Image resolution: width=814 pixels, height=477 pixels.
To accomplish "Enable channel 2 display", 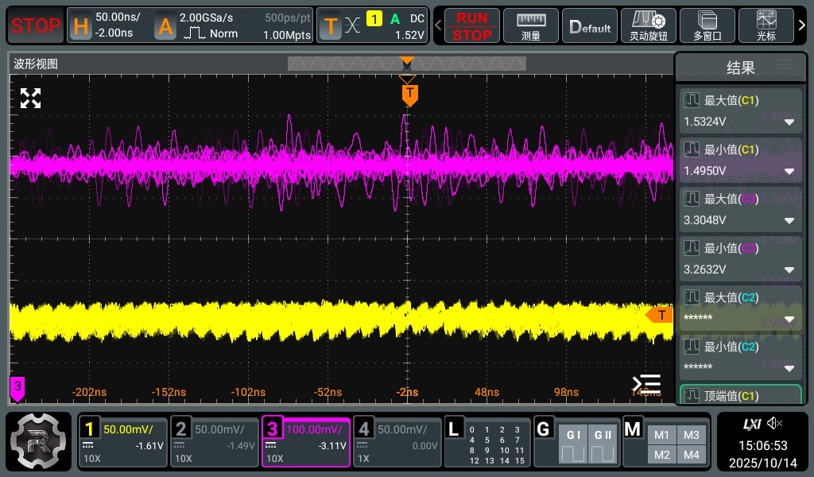I will coord(181,430).
